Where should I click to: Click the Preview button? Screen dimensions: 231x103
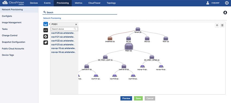point(126,98)
